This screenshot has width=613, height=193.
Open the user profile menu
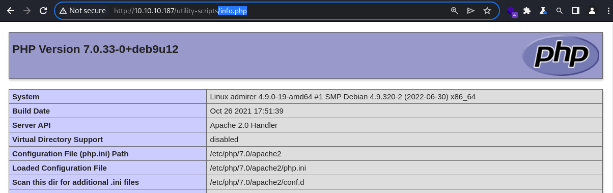pos(592,10)
